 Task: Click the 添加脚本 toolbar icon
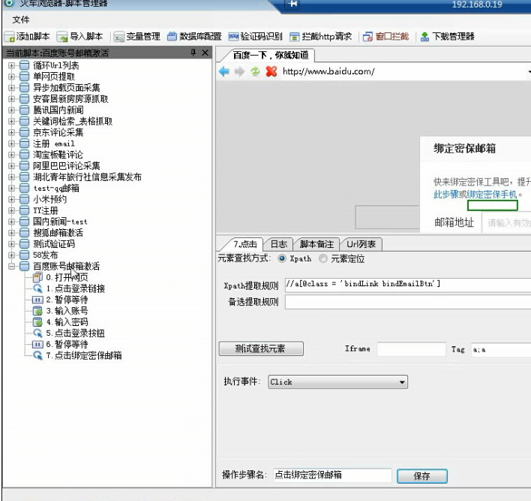coord(10,37)
